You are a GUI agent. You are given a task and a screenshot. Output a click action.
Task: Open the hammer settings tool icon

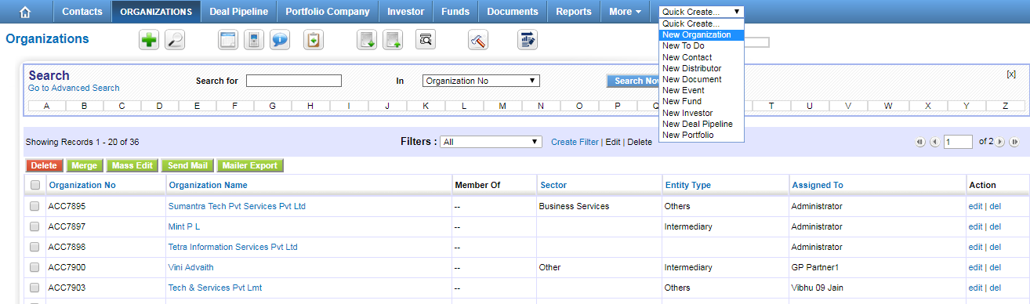tap(478, 40)
